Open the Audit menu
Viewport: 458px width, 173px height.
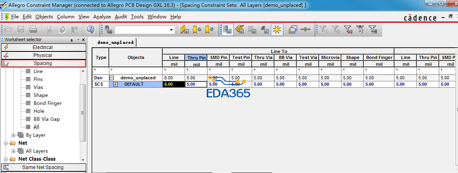pos(121,17)
